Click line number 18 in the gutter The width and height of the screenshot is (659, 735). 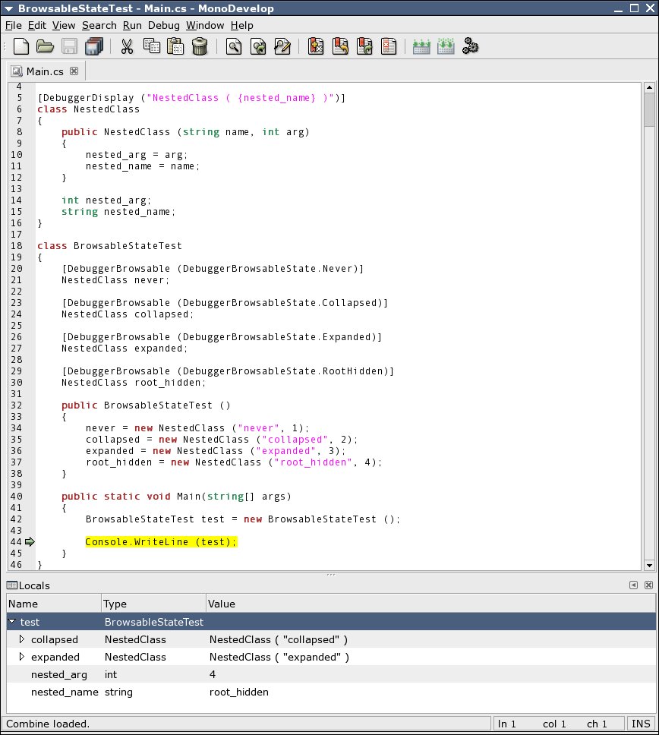tap(17, 245)
